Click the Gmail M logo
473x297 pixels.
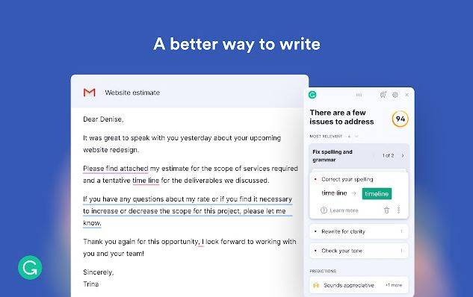tap(89, 93)
